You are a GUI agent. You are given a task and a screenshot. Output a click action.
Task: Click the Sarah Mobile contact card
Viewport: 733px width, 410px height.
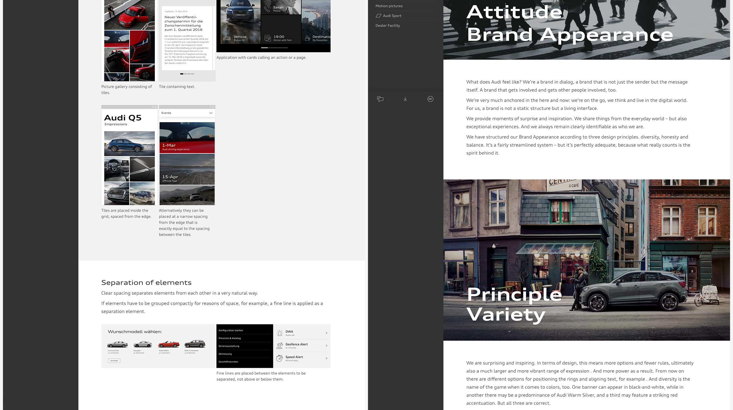pos(281,7)
